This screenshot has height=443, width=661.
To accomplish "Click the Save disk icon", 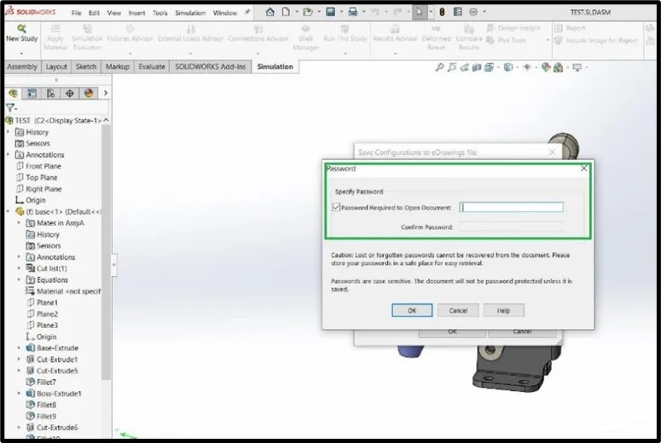I will 331,12.
